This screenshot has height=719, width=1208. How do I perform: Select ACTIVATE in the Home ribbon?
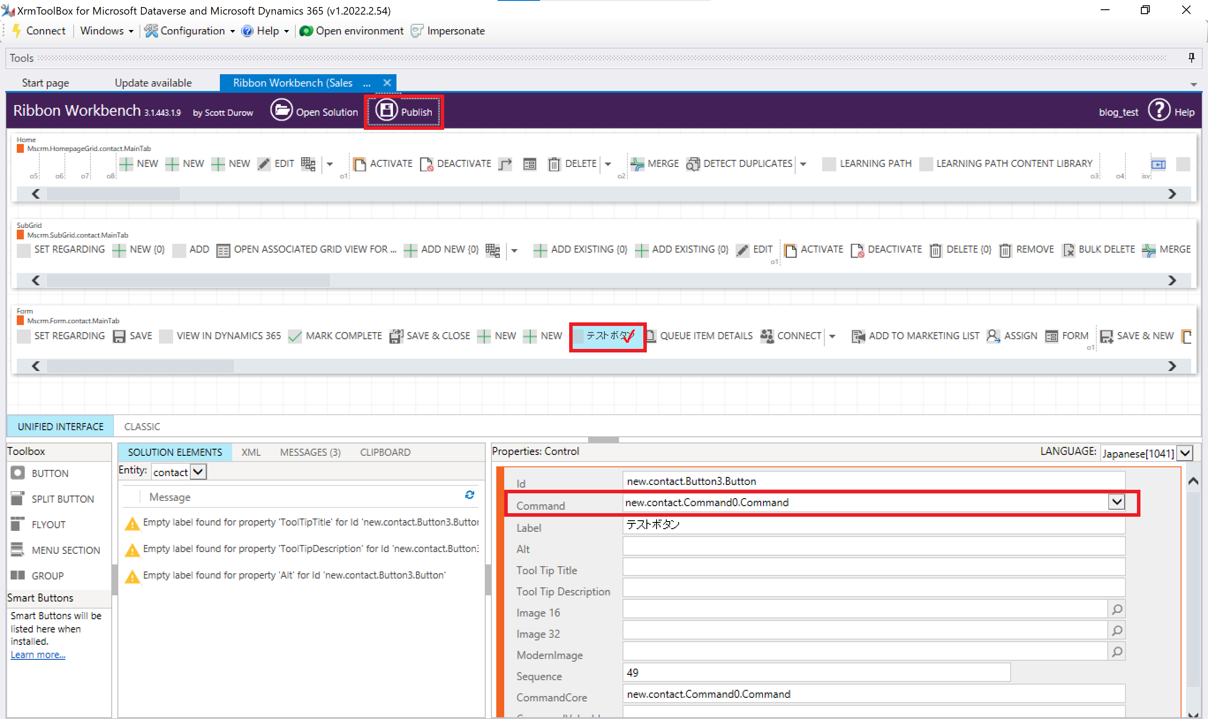point(383,164)
